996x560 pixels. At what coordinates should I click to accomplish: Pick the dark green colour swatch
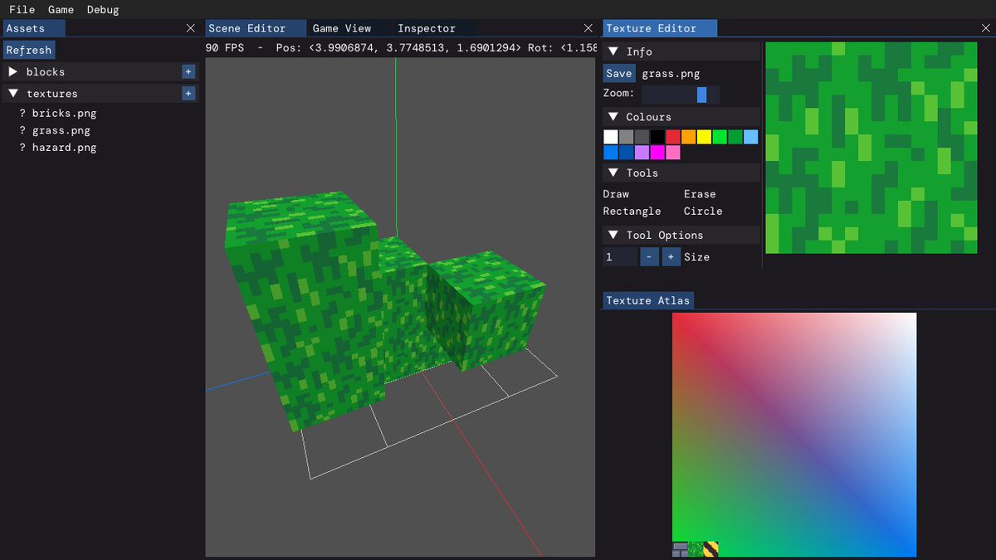click(x=735, y=137)
